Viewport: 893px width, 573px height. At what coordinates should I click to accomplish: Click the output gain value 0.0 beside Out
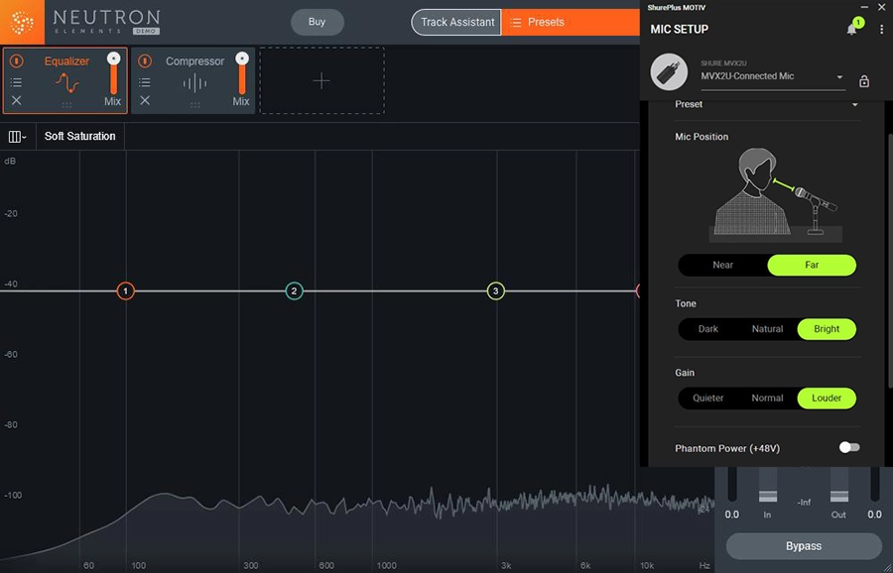point(874,515)
